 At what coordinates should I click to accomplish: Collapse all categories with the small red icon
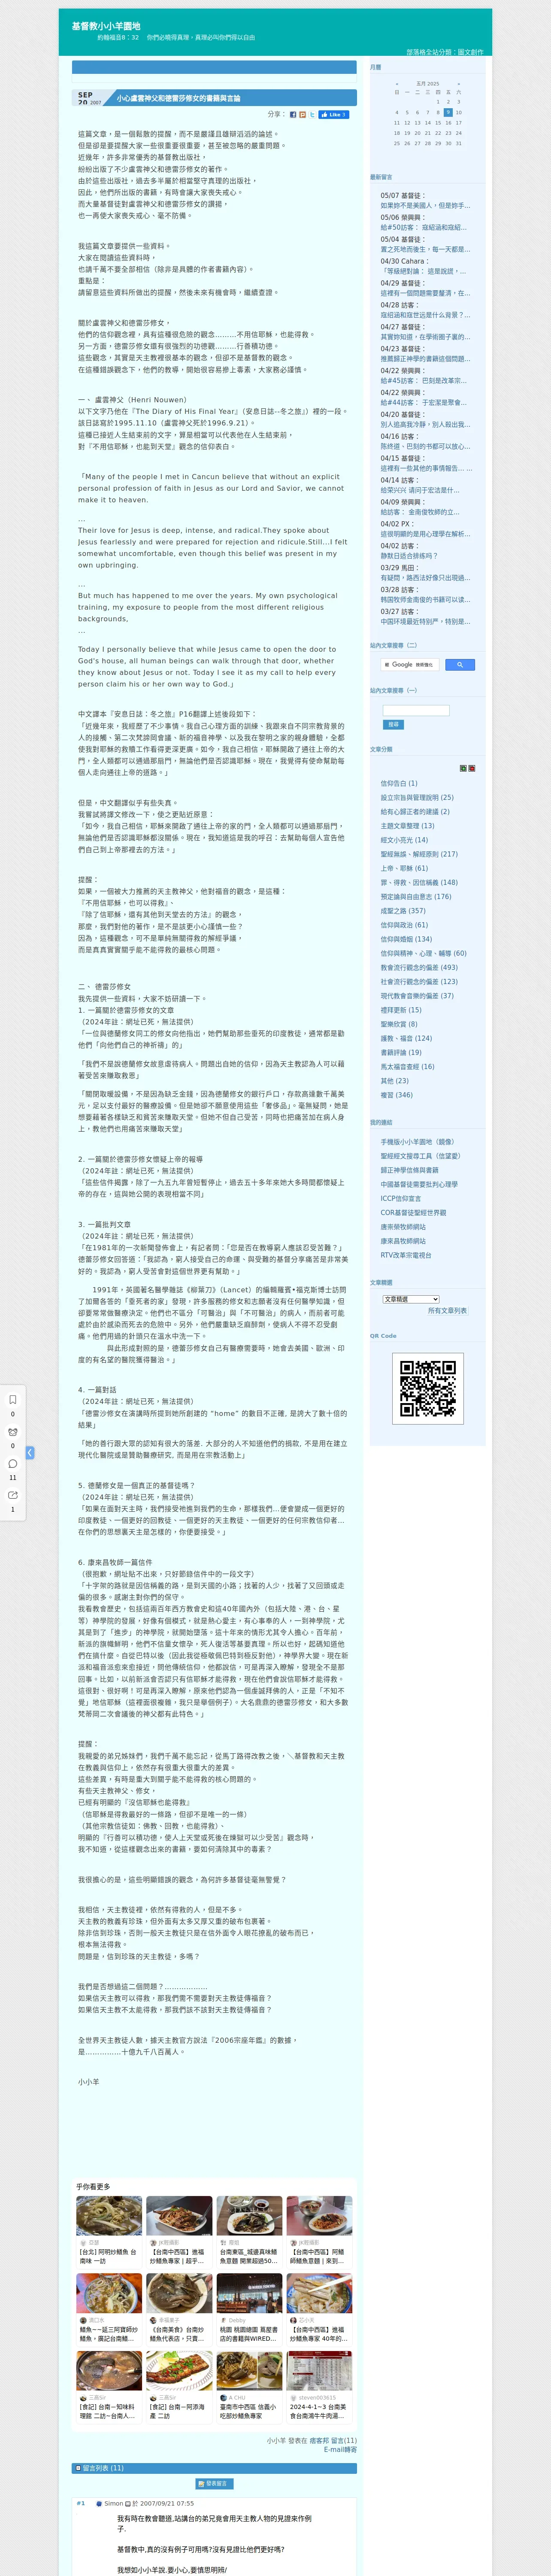[472, 768]
